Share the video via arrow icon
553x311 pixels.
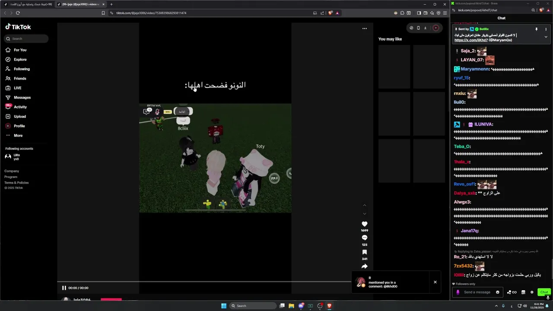click(364, 266)
